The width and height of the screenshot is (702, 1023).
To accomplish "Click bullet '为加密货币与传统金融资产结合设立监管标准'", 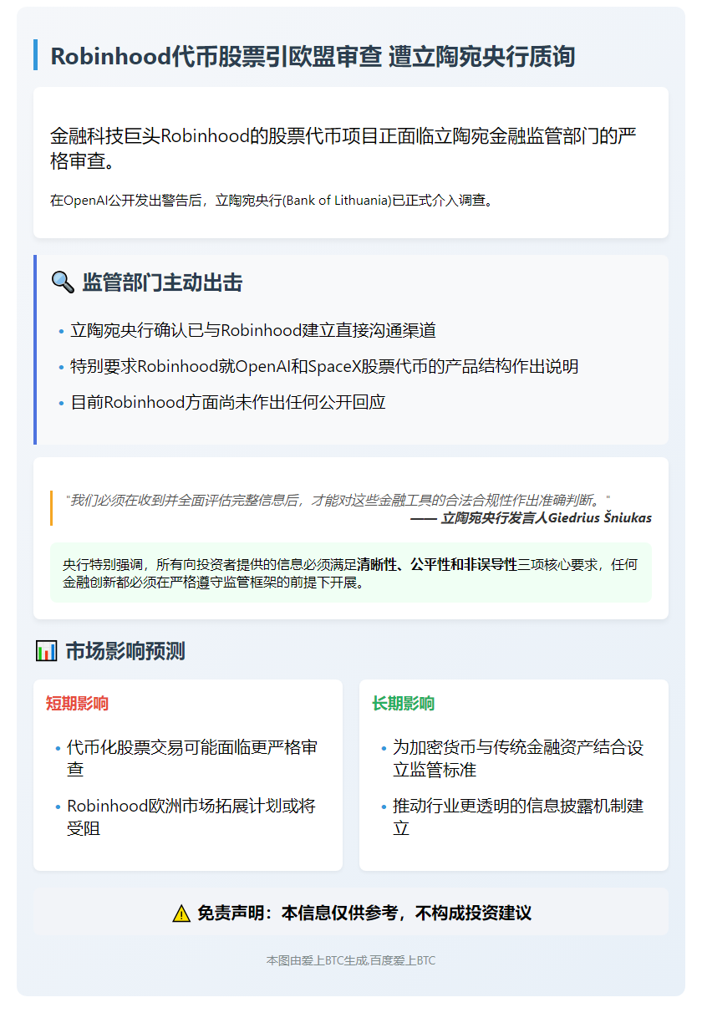I will (x=518, y=758).
